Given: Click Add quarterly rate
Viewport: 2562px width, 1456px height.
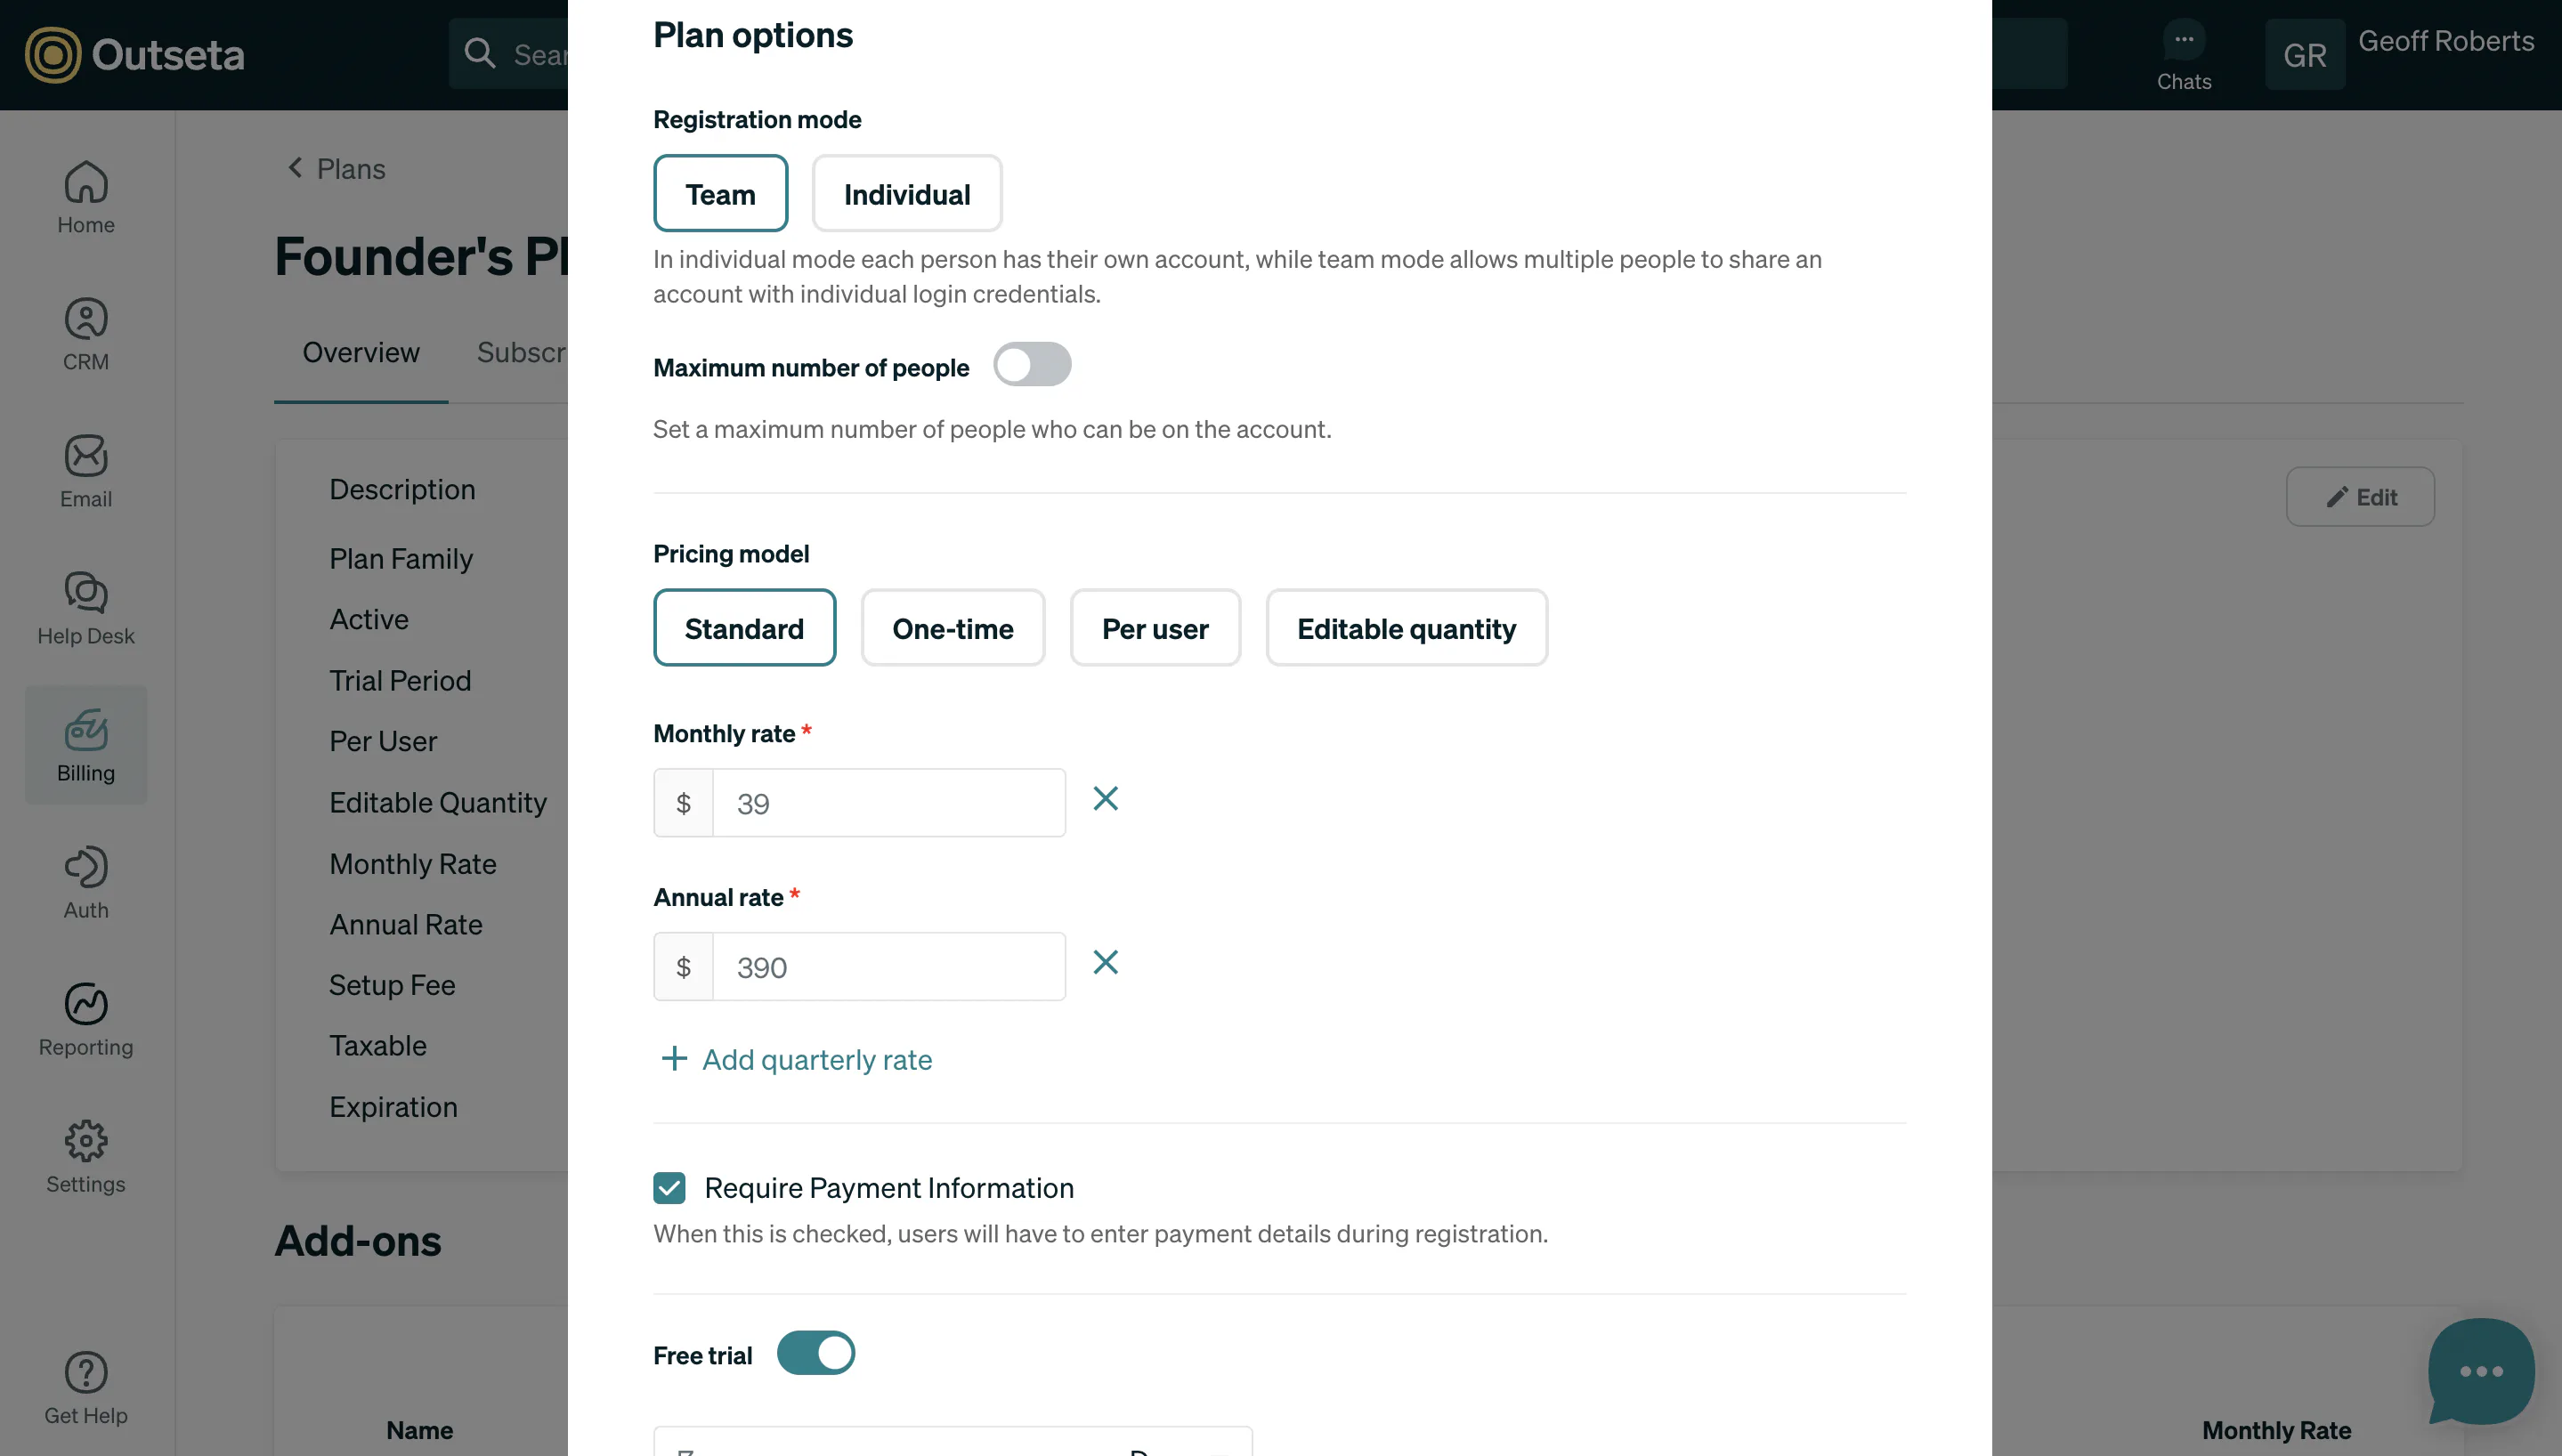Looking at the screenshot, I should [x=795, y=1059].
